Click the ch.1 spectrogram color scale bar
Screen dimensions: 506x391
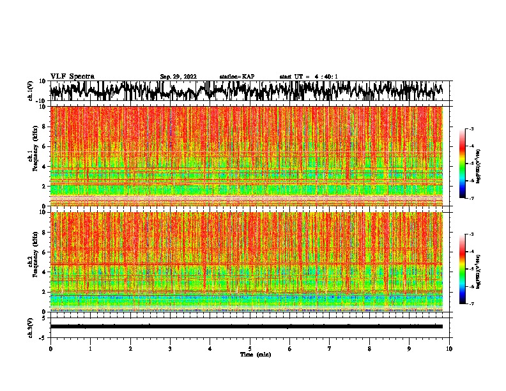point(462,164)
